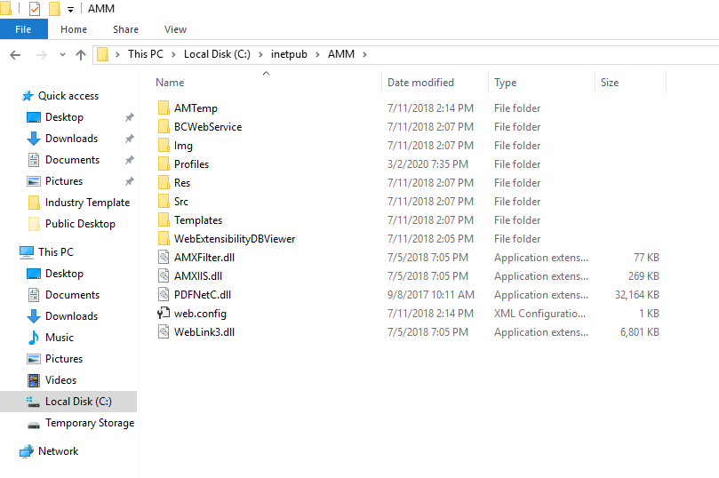Click the XML Configuratio... type text
Viewport: 719px width, 478px height.
click(539, 314)
